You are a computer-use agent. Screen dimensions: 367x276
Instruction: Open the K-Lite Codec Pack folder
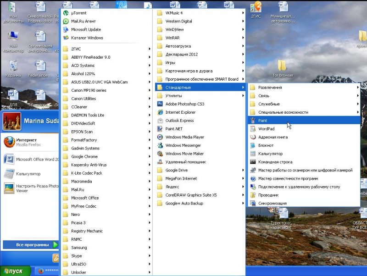[x=106, y=173]
